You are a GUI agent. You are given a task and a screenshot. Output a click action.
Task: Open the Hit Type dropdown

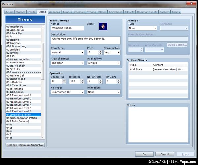[x=68, y=92]
